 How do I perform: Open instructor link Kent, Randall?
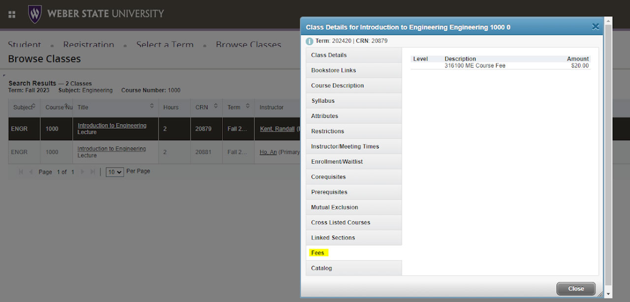pyautogui.click(x=277, y=129)
